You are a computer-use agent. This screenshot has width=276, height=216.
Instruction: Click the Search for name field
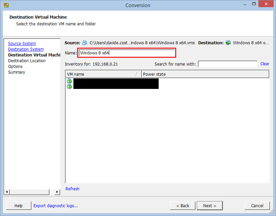pyautogui.click(x=227, y=64)
